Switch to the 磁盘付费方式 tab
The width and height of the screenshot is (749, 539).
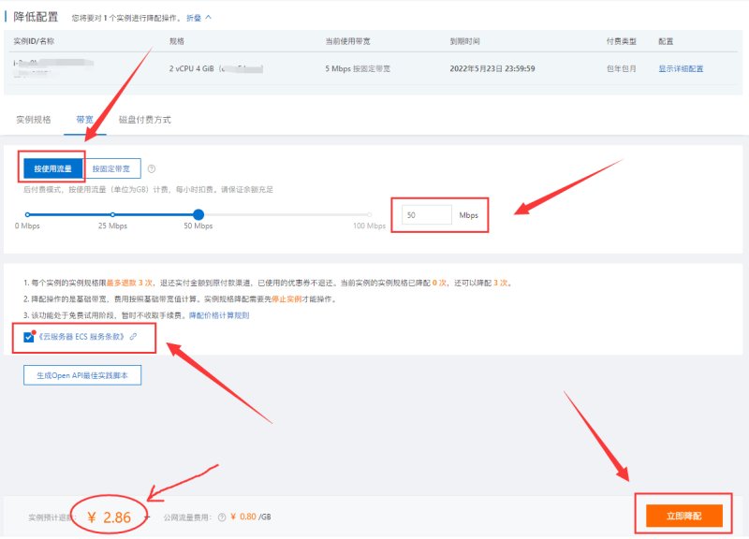point(145,120)
